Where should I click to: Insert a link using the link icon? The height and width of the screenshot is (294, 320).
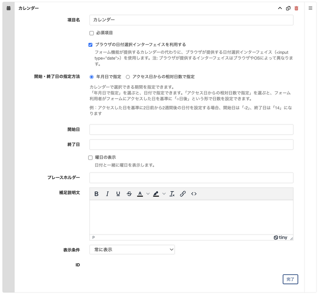[x=183, y=194]
